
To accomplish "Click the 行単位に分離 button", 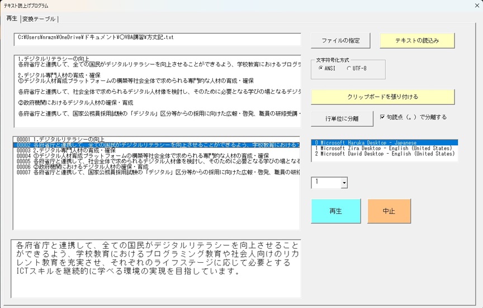I will click(x=342, y=119).
